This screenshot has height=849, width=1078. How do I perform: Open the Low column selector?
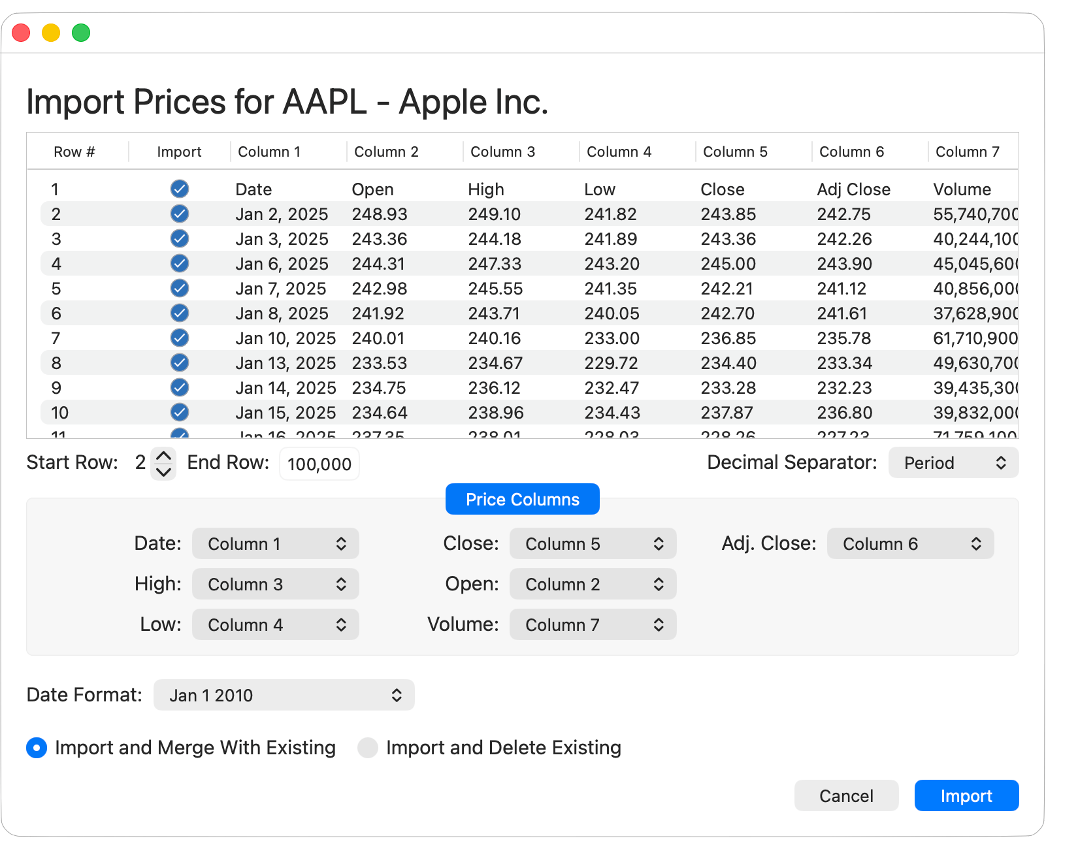tap(275, 624)
